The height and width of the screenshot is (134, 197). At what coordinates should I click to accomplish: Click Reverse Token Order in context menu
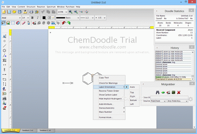pyautogui.click(x=109, y=91)
